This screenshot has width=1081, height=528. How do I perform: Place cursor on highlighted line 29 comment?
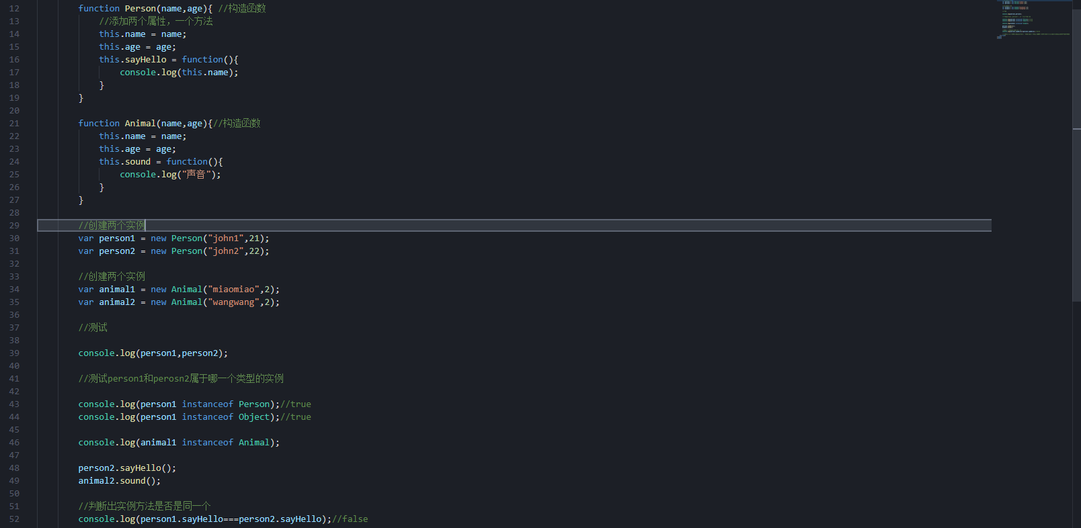112,226
